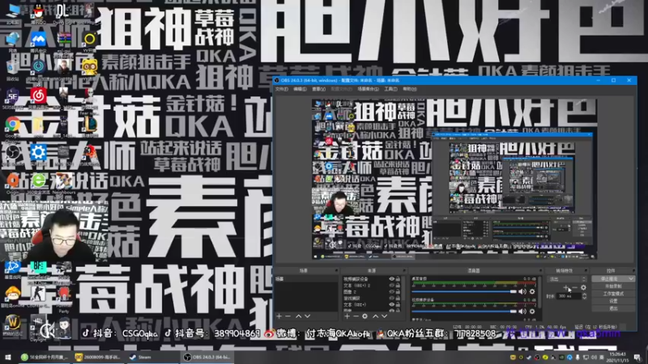The image size is (648, 364).
Task: Open OBS 编辑 (Edit) menu
Action: click(x=300, y=89)
